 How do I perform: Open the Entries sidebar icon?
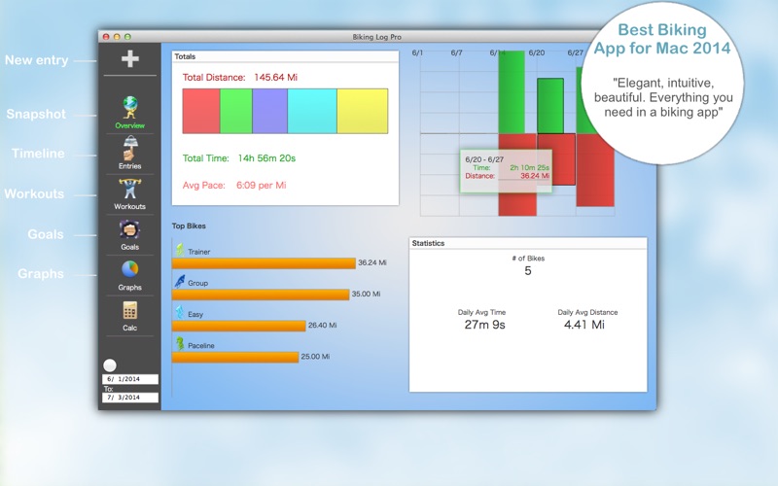[130, 149]
